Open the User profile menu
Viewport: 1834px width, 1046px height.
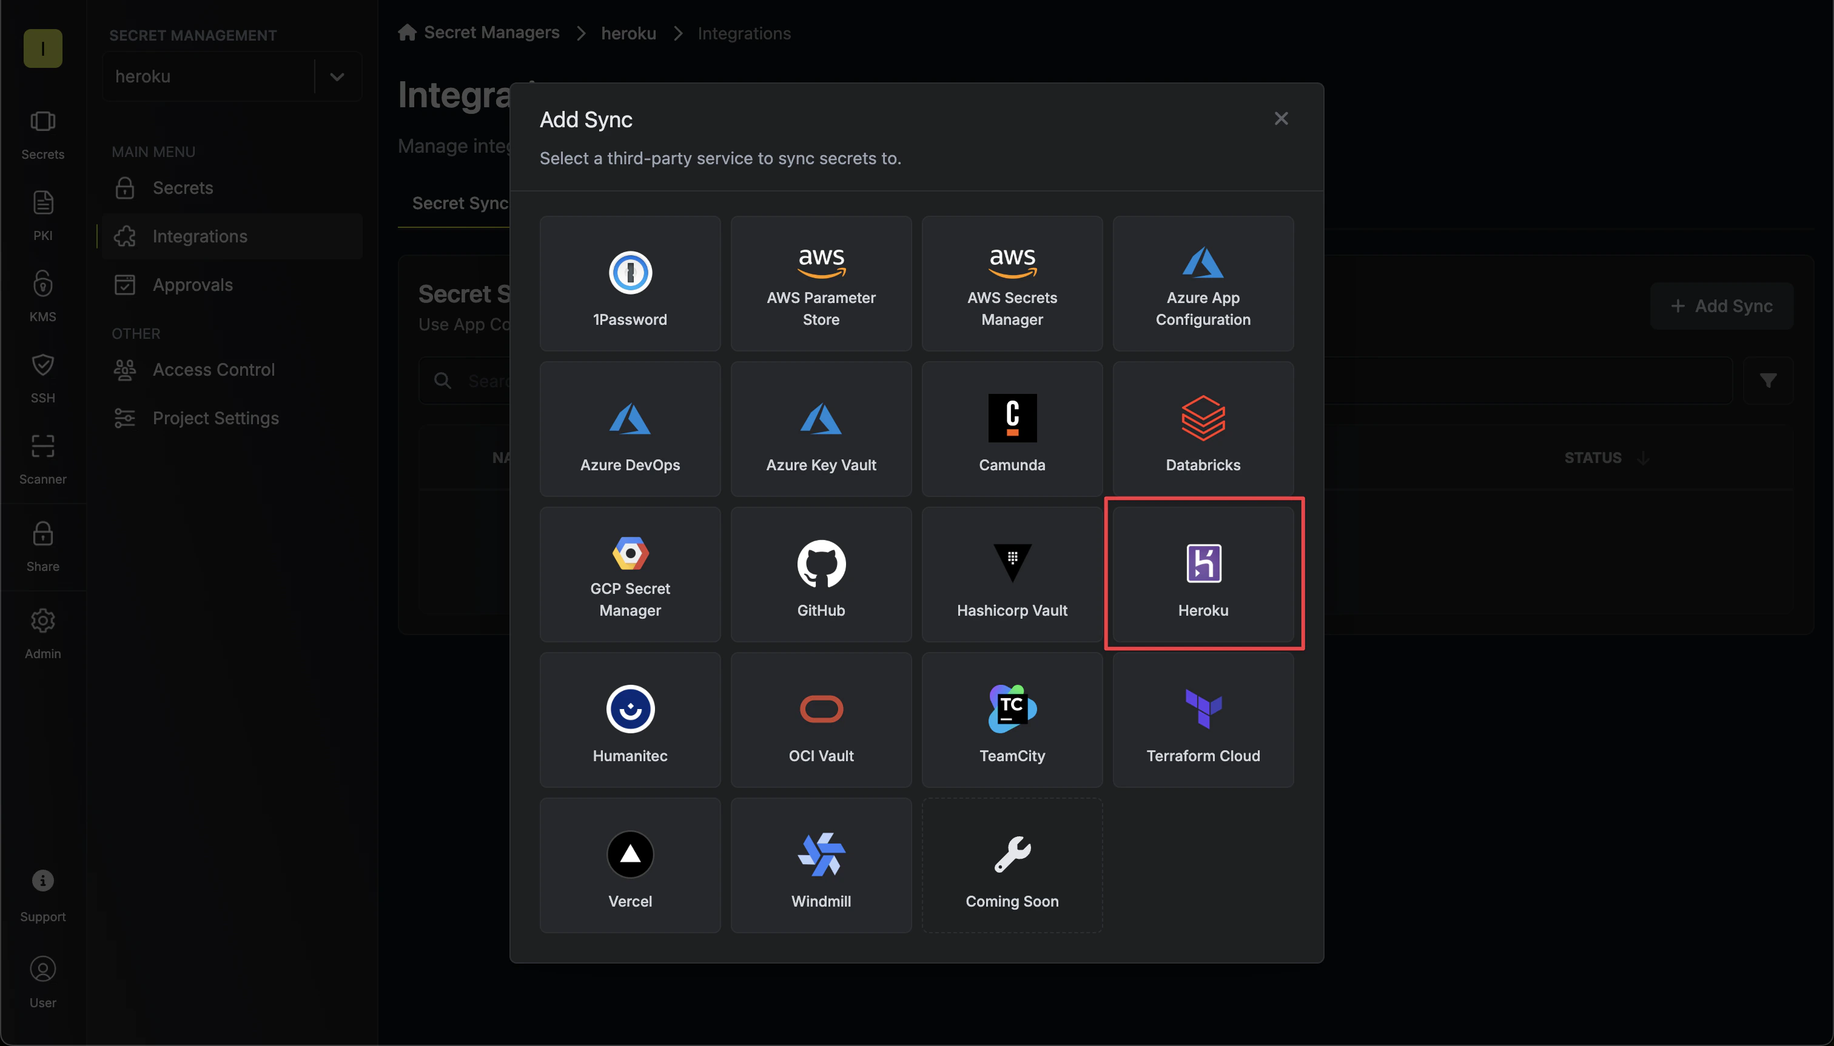(x=42, y=983)
